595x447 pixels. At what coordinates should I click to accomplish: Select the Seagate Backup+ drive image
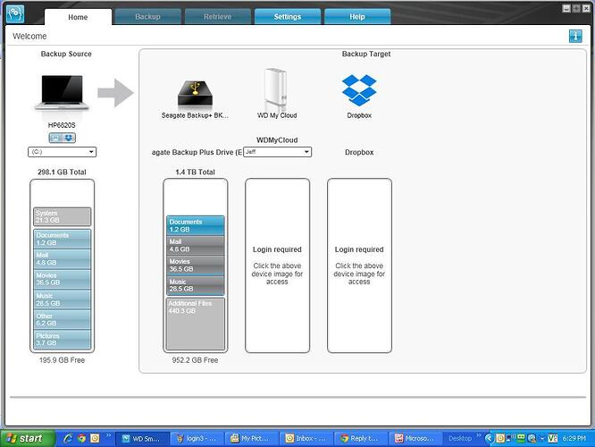[195, 93]
